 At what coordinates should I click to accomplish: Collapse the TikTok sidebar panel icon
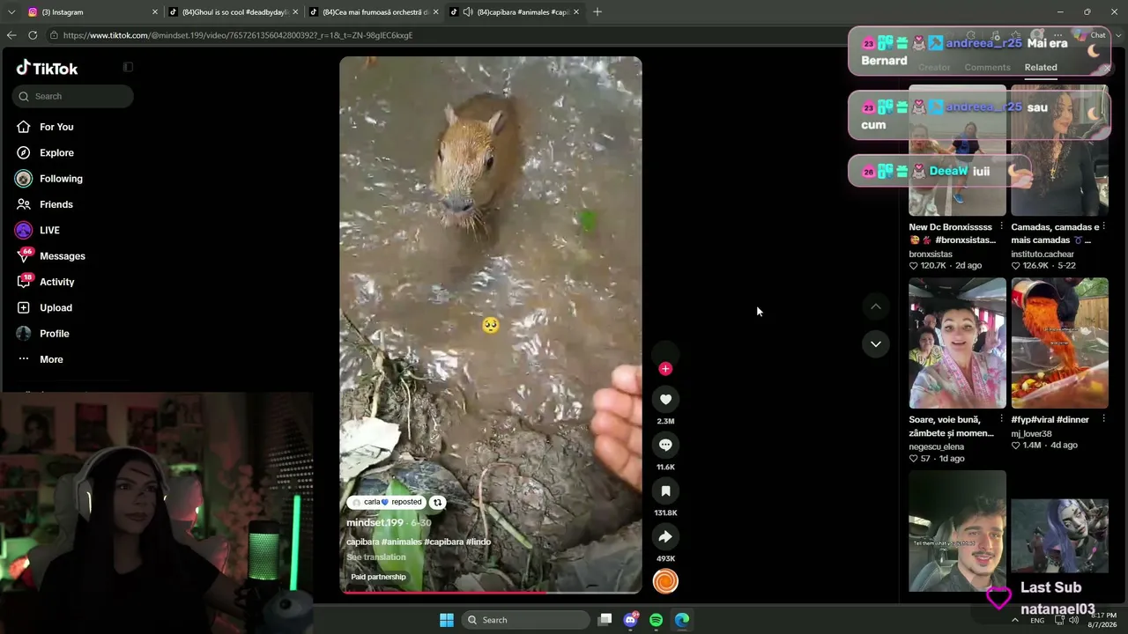128,67
